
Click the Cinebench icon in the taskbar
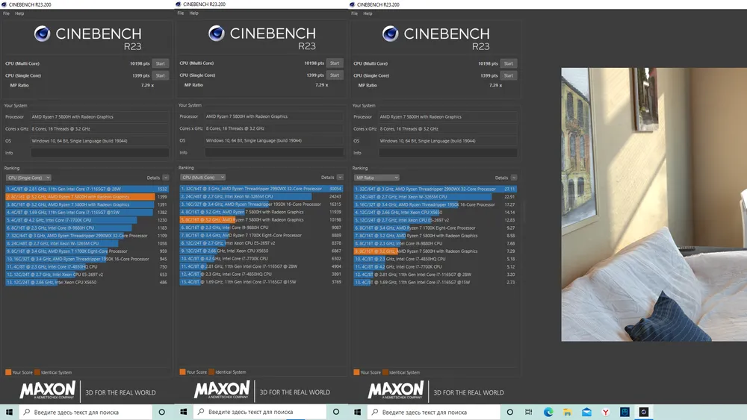(643, 412)
